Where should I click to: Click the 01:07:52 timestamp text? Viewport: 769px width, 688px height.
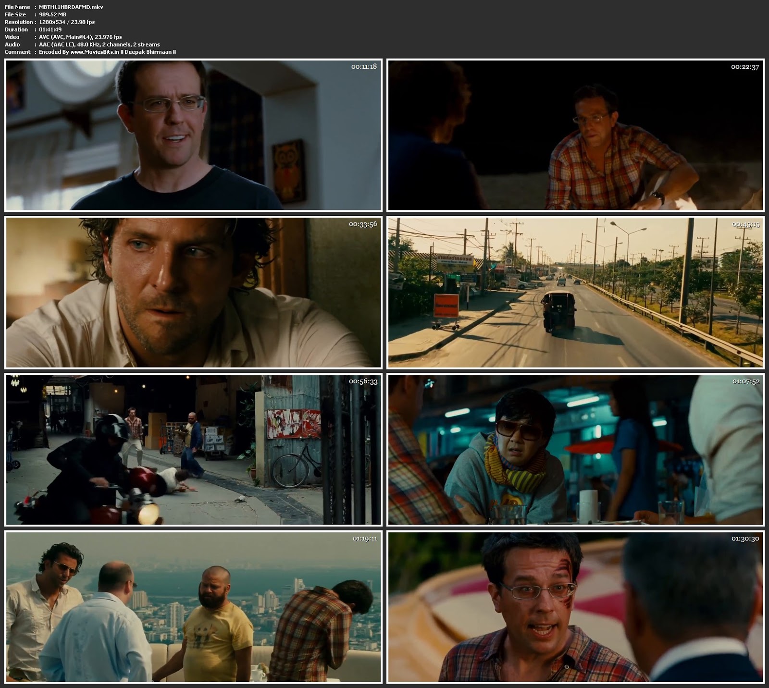[746, 381]
